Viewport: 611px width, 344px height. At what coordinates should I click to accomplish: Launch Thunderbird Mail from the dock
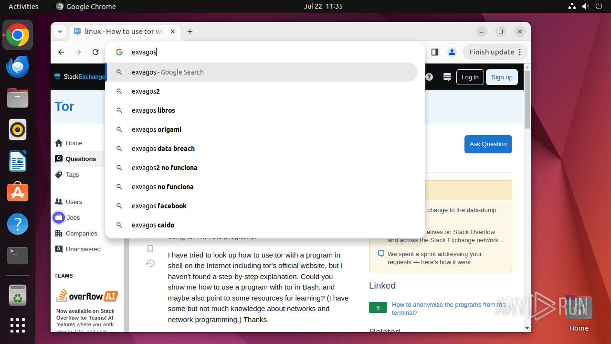tap(18, 67)
